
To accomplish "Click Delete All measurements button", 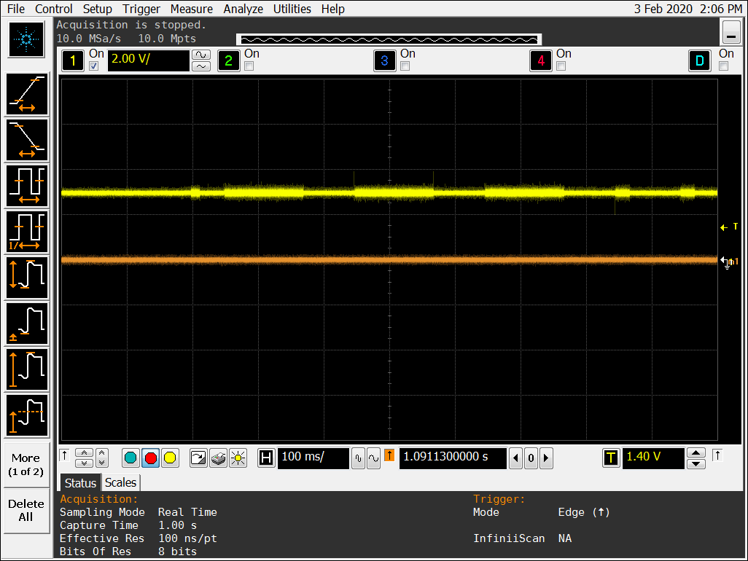I will [26, 510].
